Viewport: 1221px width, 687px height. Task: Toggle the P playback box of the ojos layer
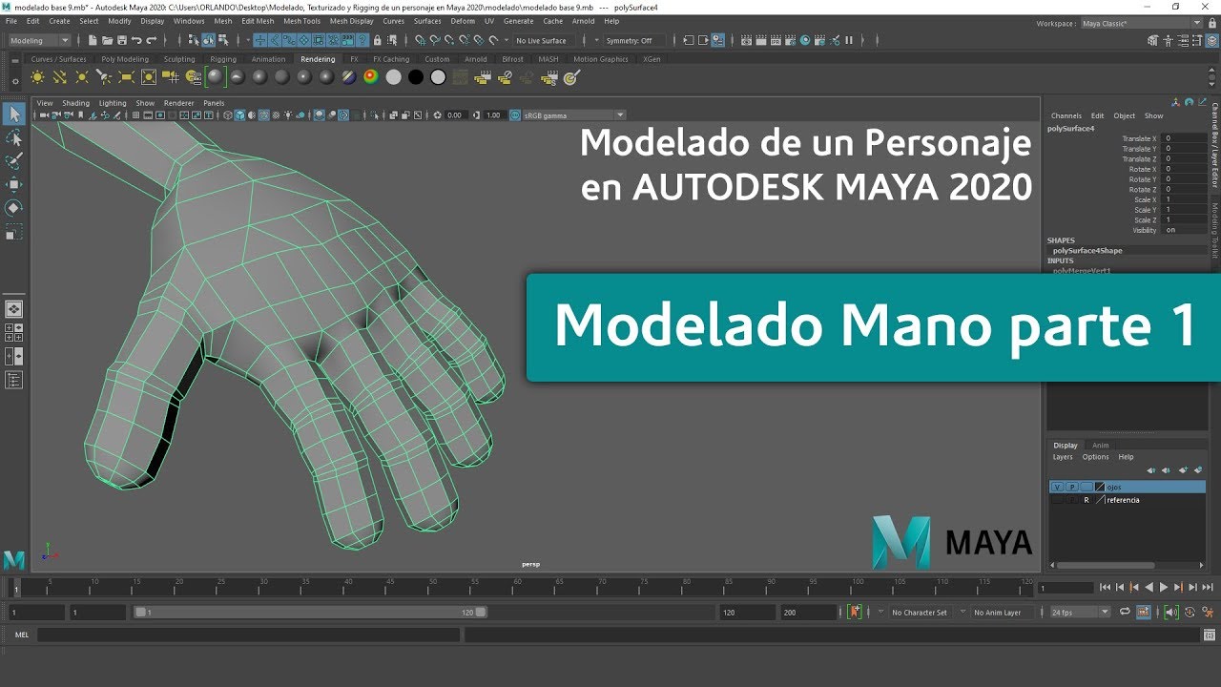pos(1071,487)
